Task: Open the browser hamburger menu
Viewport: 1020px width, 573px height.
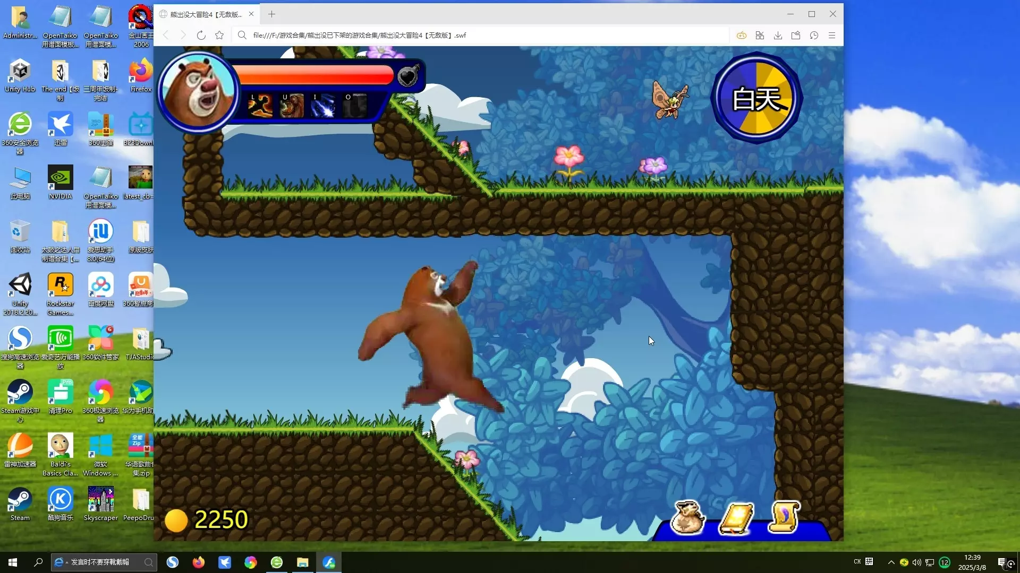Action: [x=832, y=36]
